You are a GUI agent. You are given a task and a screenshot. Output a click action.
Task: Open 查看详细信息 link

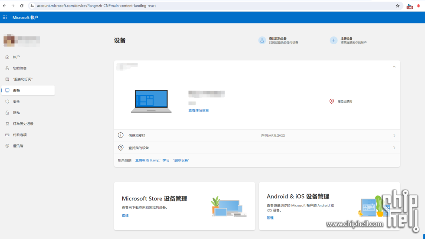point(199,110)
